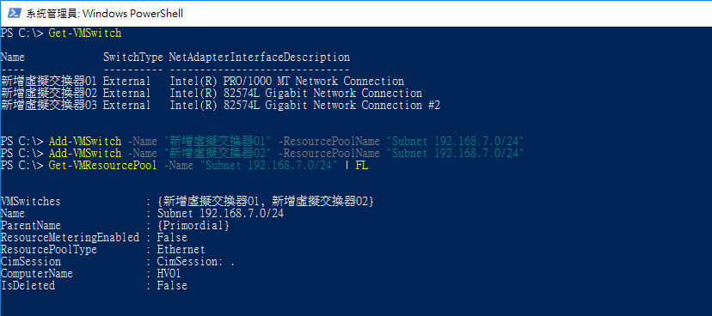
Task: Click the {Primordial} ParentName value
Action: coord(193,225)
